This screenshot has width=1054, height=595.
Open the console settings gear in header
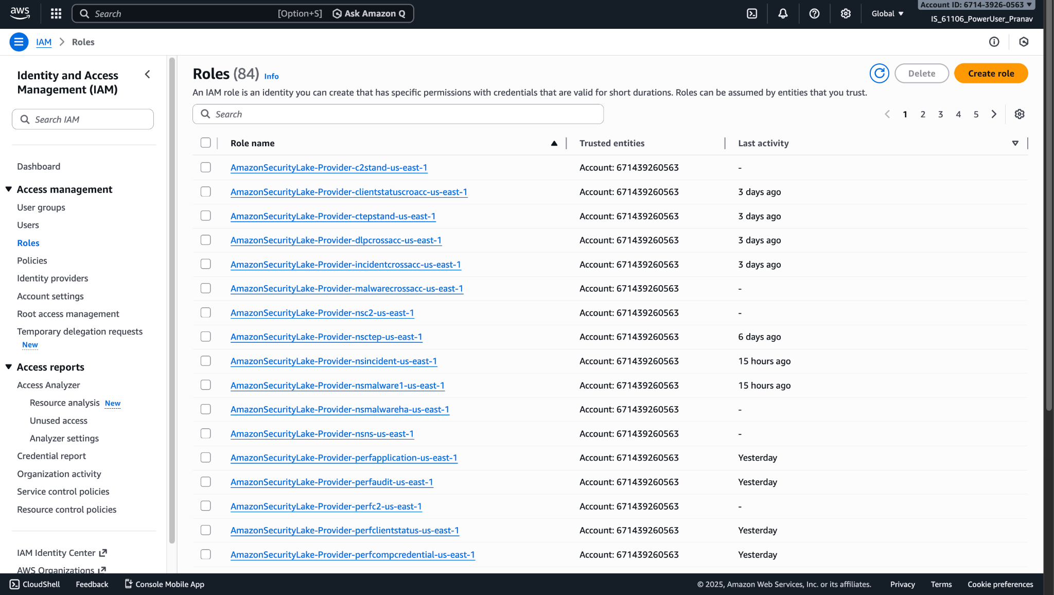click(846, 14)
